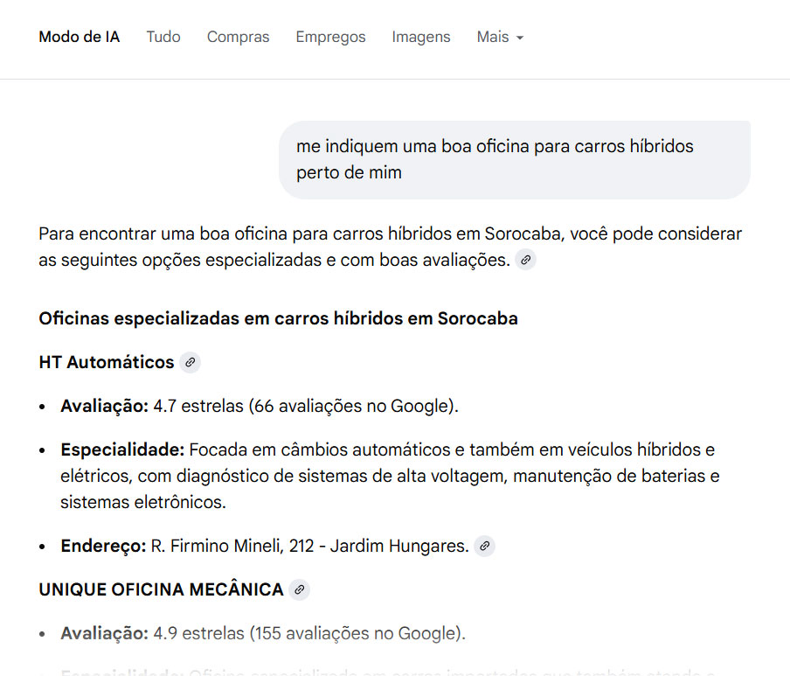Click the link icon beside UNIQUE OFICINA MECÂNICA
The width and height of the screenshot is (790, 676).
tap(299, 589)
